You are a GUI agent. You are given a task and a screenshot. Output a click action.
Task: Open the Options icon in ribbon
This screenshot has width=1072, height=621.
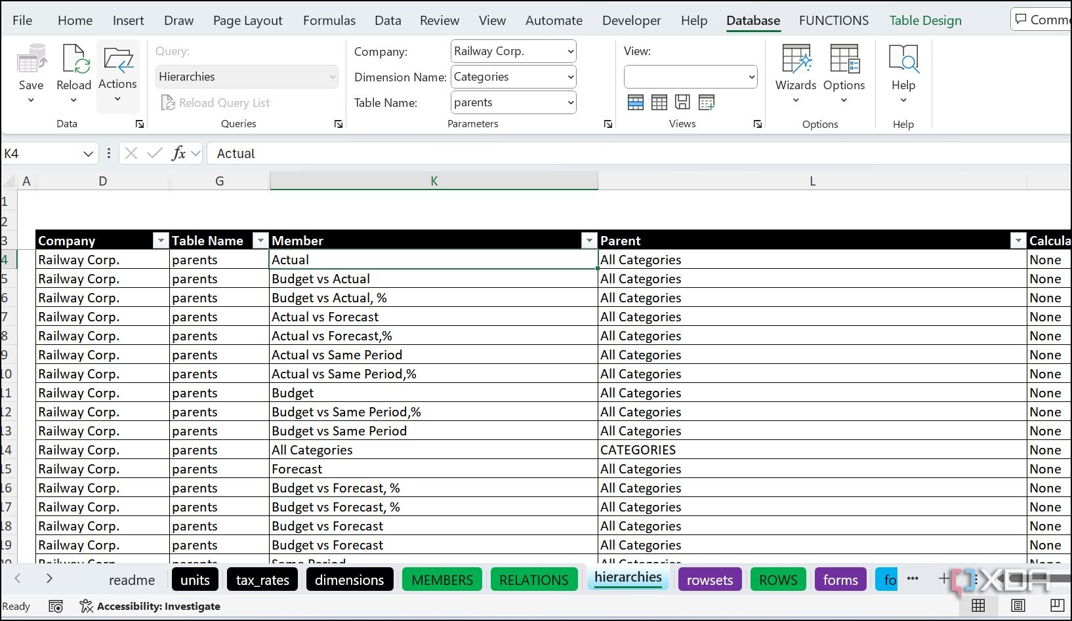coord(844,59)
